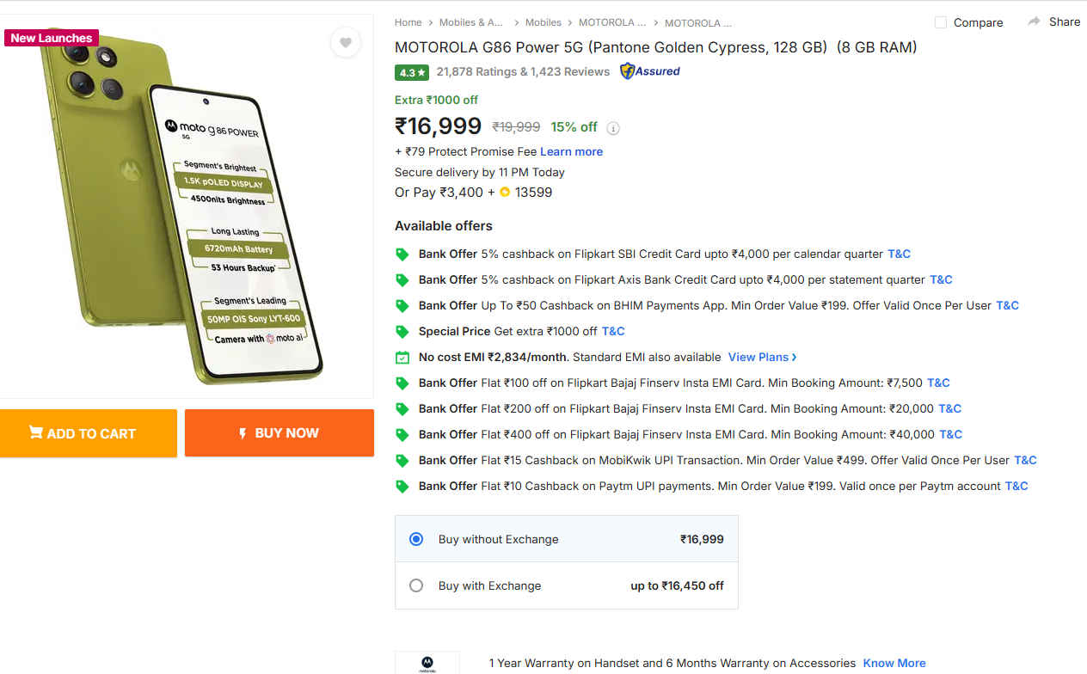
Task: Click the No cost EMI calendar icon
Action: pyautogui.click(x=402, y=358)
